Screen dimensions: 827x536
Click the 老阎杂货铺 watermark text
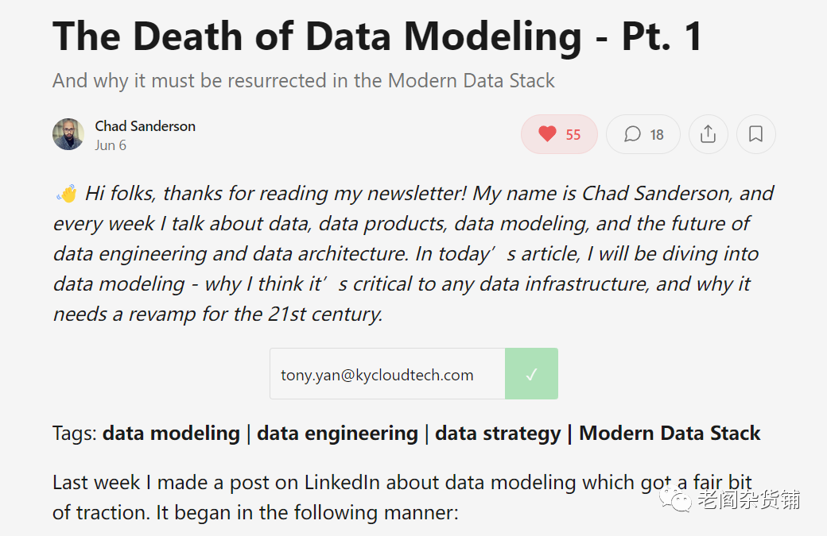[747, 500]
